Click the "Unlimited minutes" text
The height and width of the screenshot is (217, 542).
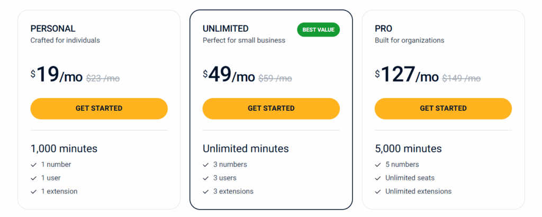(x=246, y=149)
